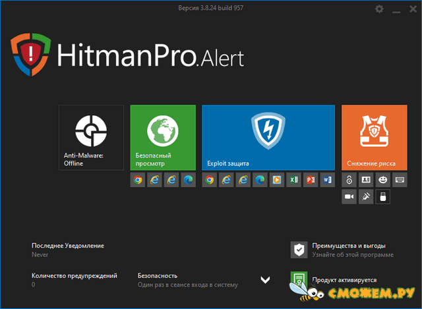The width and height of the screenshot is (422, 309).
Task: Click the pumpkin face icon under Снижение риска
Action: tap(382, 180)
